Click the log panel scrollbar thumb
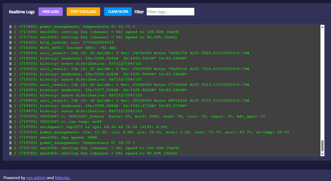This screenshot has height=181, width=331. (322, 146)
